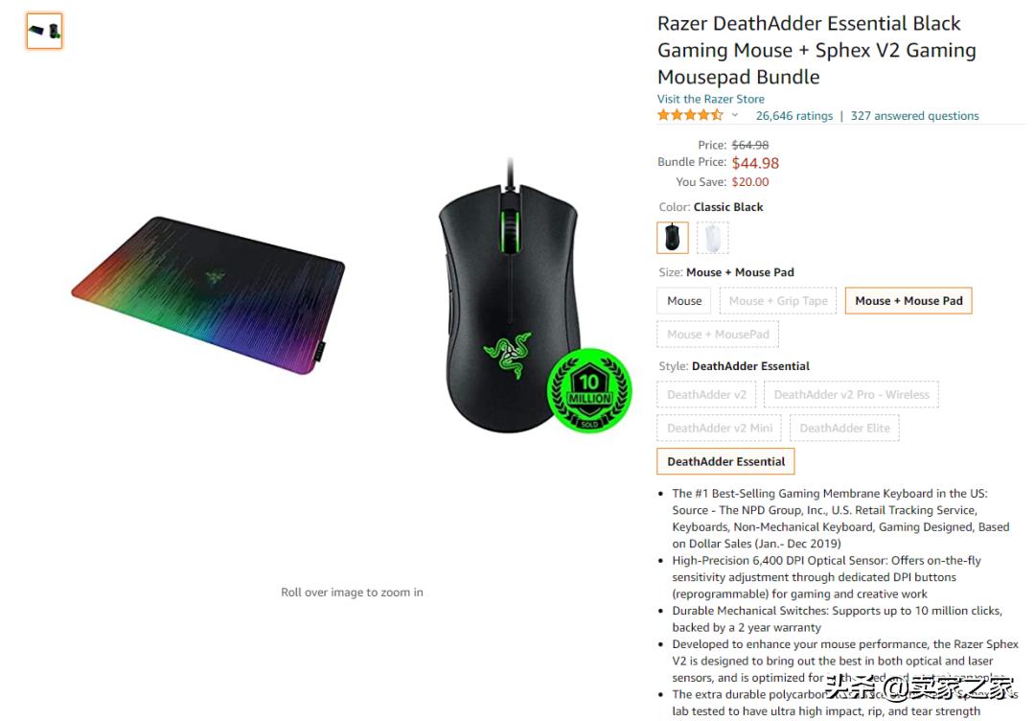Click the Sphex mousepad product image

coord(208,295)
